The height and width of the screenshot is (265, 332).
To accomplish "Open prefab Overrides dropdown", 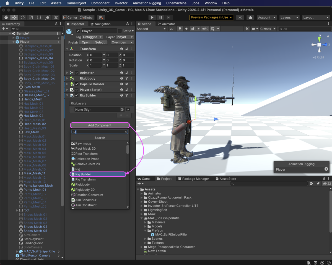I will [122, 42].
